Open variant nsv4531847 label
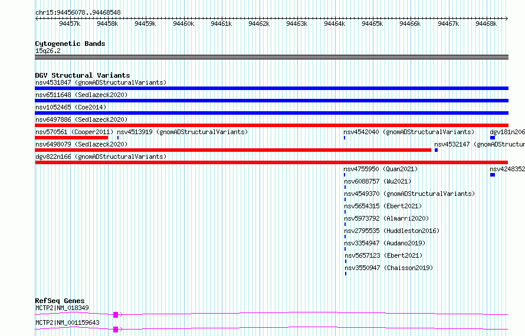This screenshot has height=336, width=525. point(101,82)
